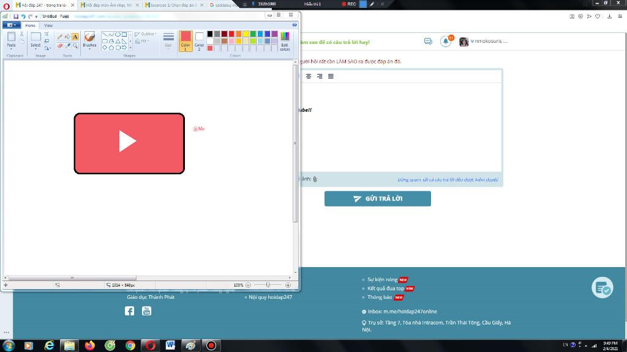Switch to the View ribbon tab
627x352 pixels.
tap(48, 25)
